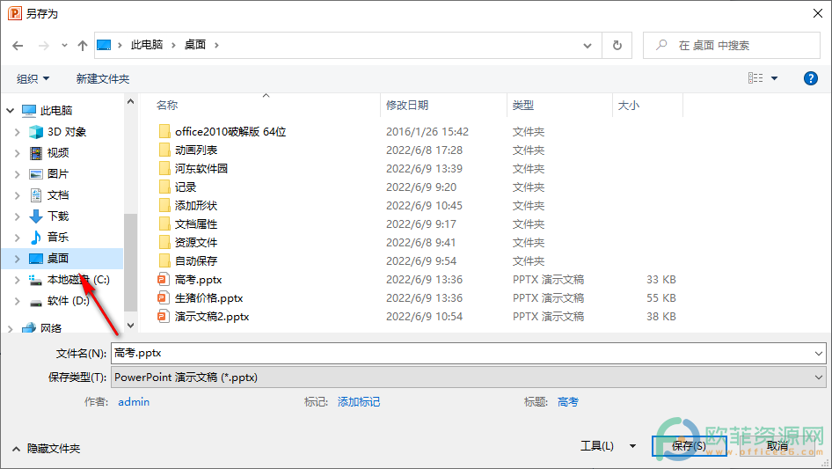Click the navigation pane scrollbar up arrow
832x469 pixels.
pyautogui.click(x=130, y=101)
